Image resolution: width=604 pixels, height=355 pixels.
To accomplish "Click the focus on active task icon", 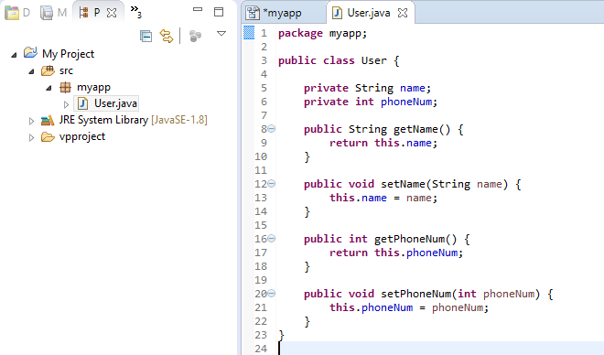I will tap(195, 37).
